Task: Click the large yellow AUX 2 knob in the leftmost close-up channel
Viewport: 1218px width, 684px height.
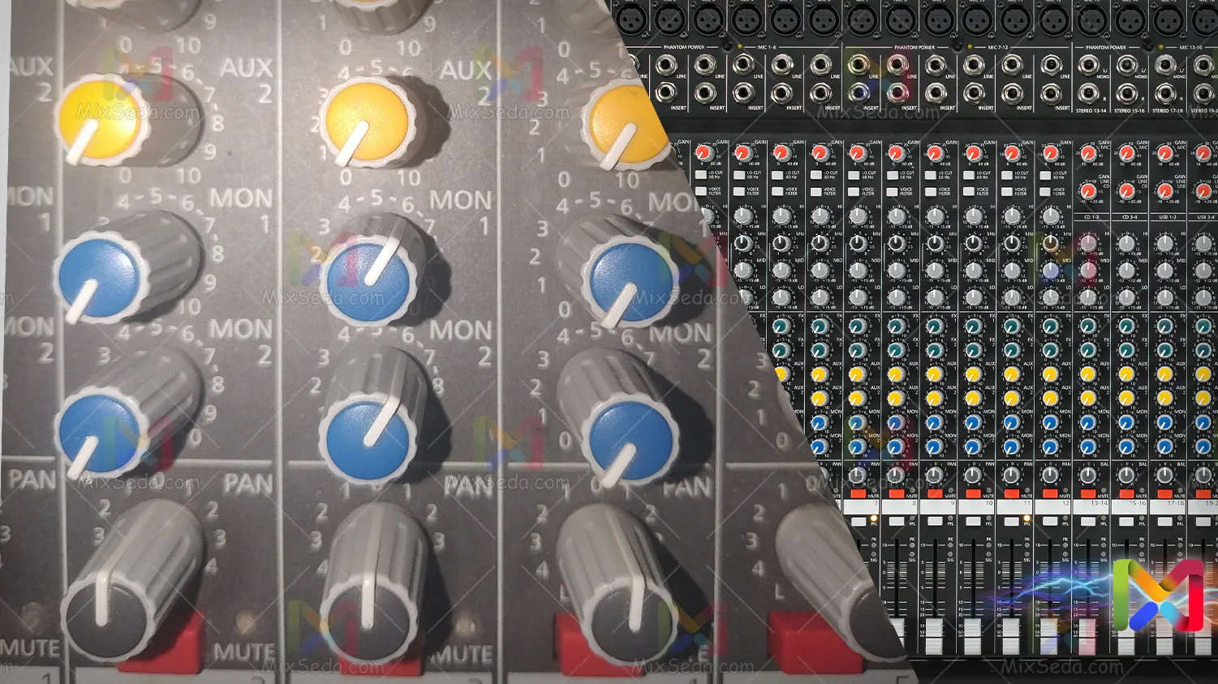Action: [101, 120]
